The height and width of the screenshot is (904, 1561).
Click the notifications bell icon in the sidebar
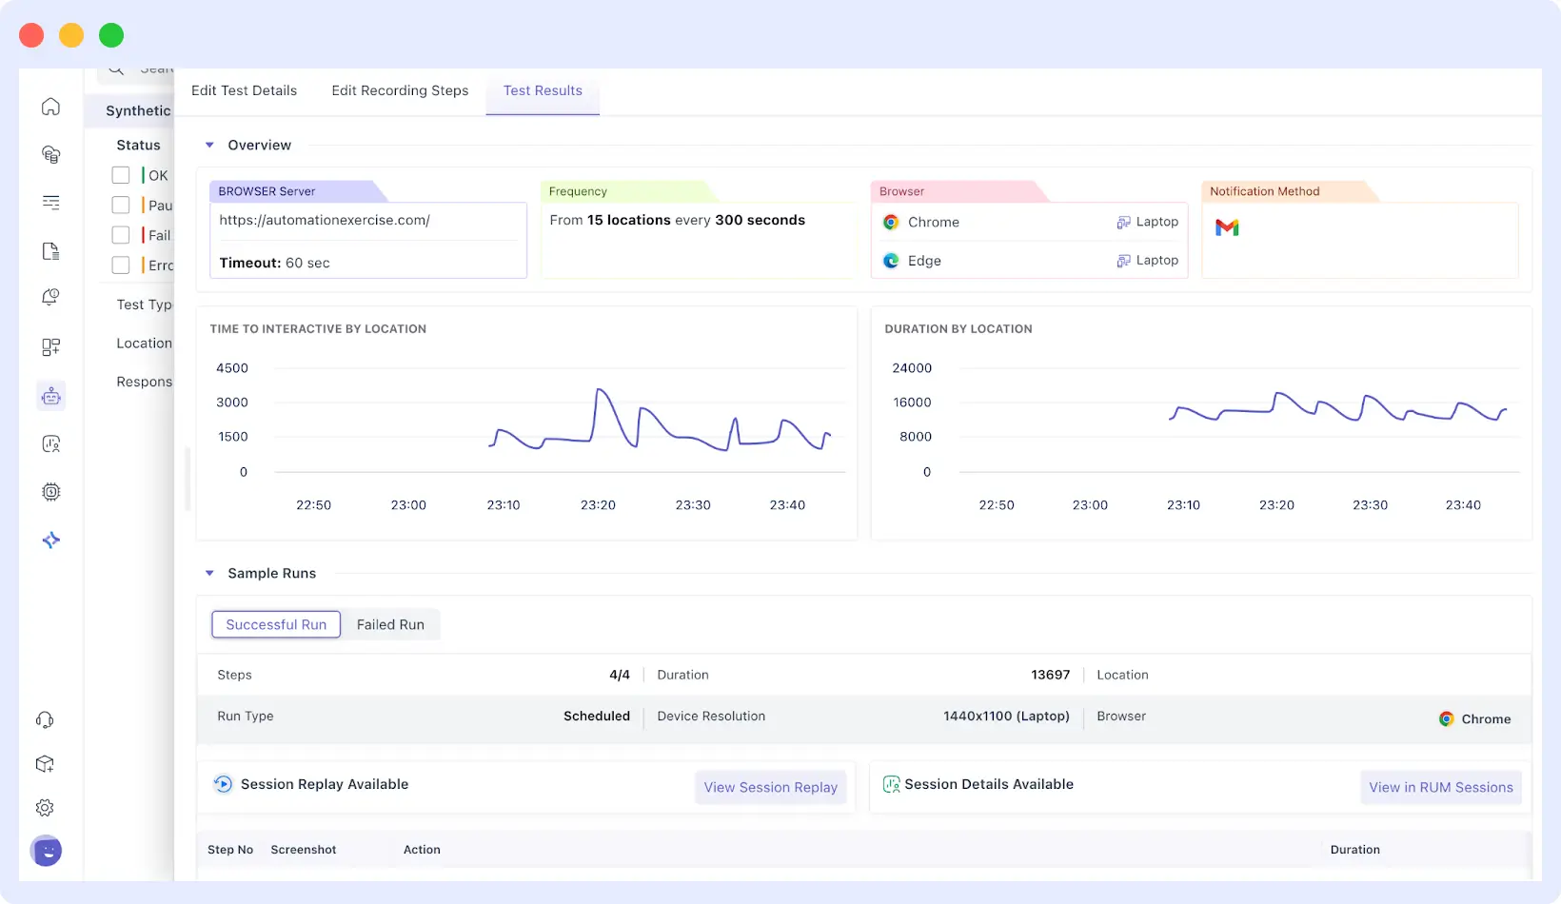click(x=49, y=297)
